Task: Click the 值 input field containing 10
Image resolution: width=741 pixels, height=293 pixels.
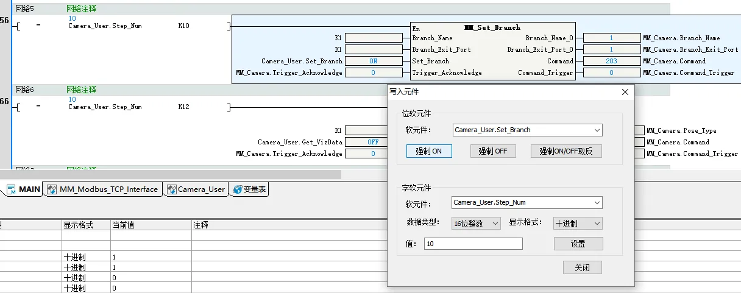Action: point(473,244)
